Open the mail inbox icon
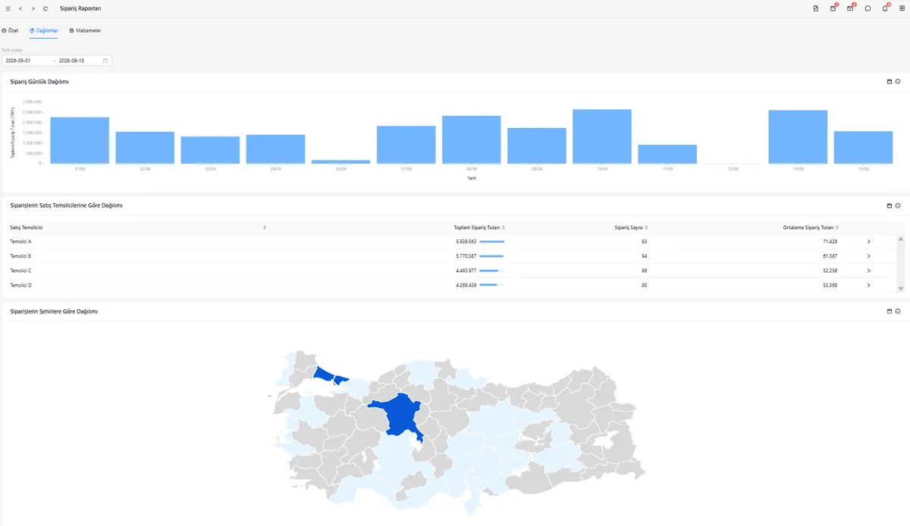Viewport: 910px width, 526px height. tap(850, 8)
